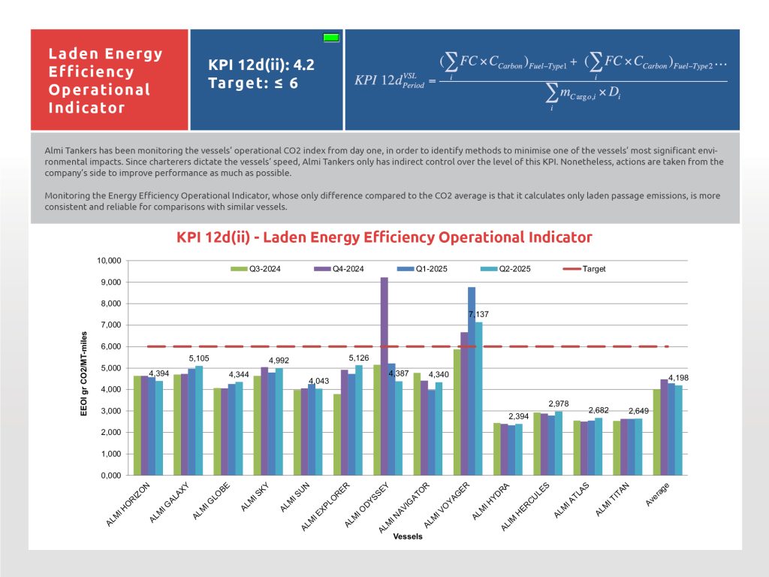Select the "Q2-2025" legend label
The image size is (769, 577).
[x=515, y=269]
